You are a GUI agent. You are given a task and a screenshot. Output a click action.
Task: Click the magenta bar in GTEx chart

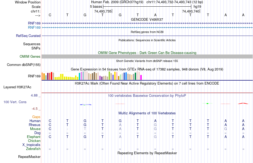[141, 77]
